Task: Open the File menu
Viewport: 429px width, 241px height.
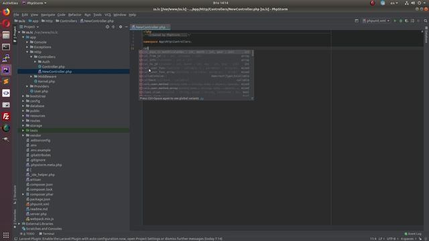Action: (x=16, y=15)
